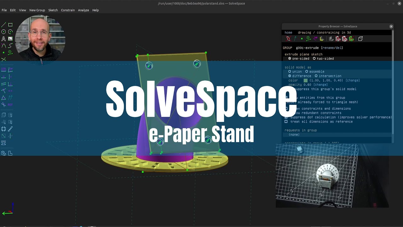
Task: Select assemble solid model mode
Action: [x=315, y=72]
